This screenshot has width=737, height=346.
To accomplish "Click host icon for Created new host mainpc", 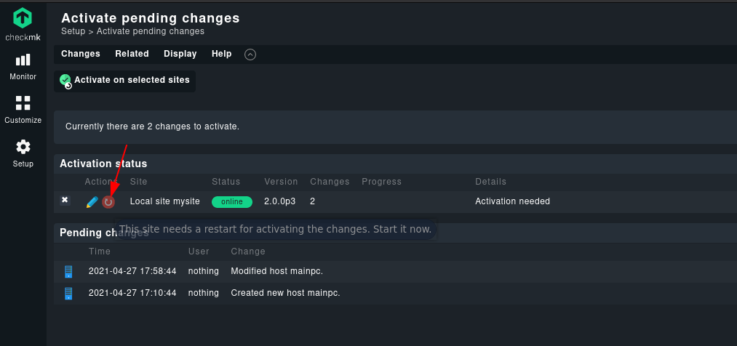I will pos(68,294).
